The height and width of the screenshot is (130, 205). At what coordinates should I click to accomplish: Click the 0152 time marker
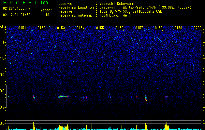coord(41,28)
